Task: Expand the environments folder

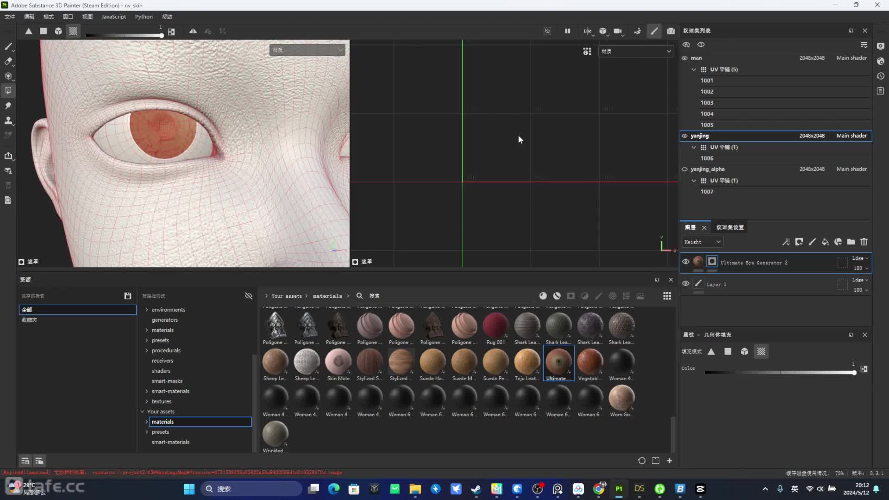Action: pos(147,310)
